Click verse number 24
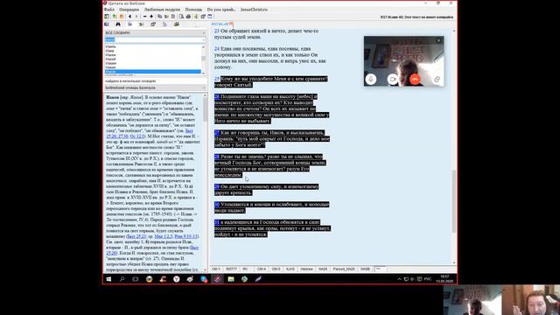The height and width of the screenshot is (315, 560). [217, 49]
